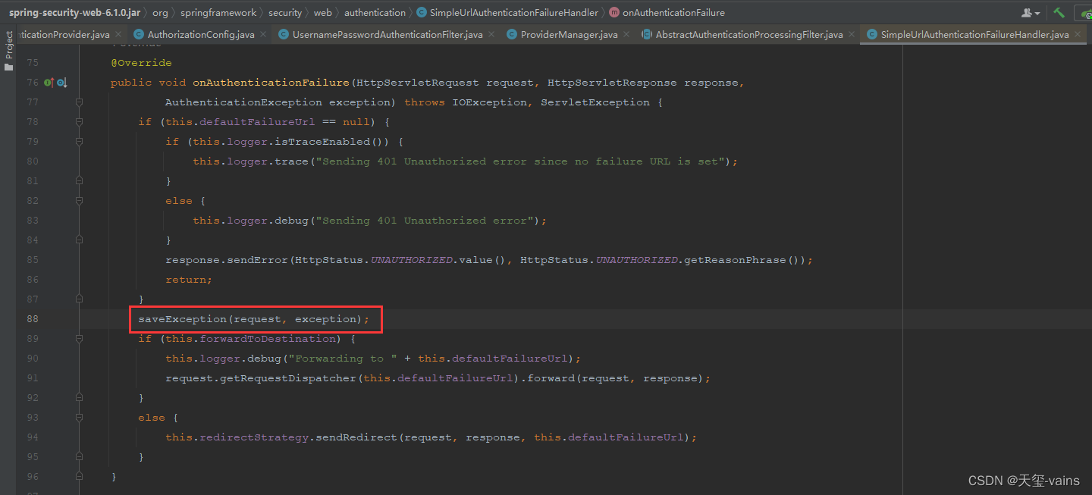Click the green implements-method gutter icon on line 76
Viewport: 1092px width, 495px height.
coord(49,83)
